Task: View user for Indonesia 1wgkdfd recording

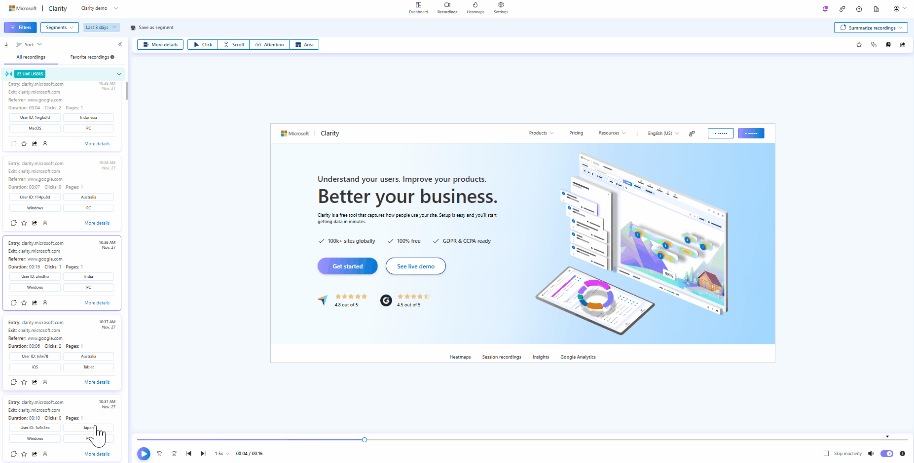Action: point(45,144)
